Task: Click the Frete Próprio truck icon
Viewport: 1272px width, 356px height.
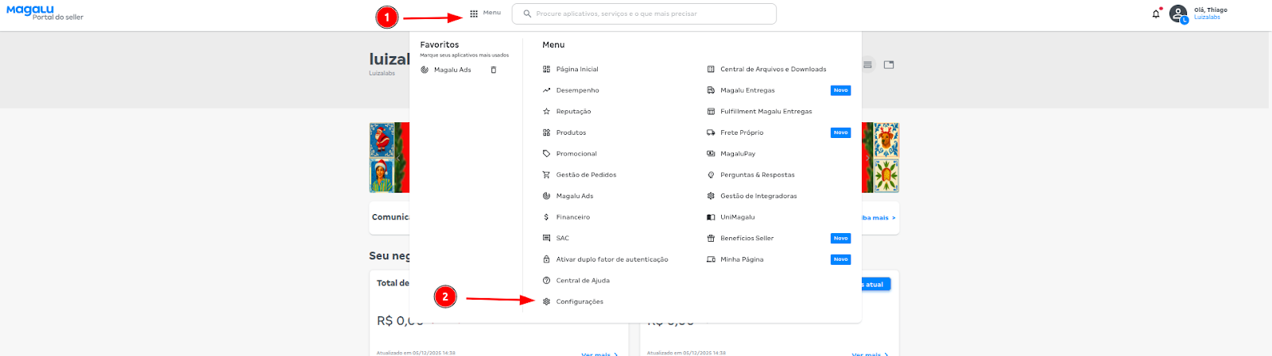Action: coord(711,132)
